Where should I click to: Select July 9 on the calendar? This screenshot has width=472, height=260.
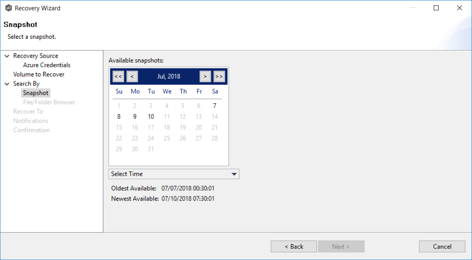(x=135, y=116)
